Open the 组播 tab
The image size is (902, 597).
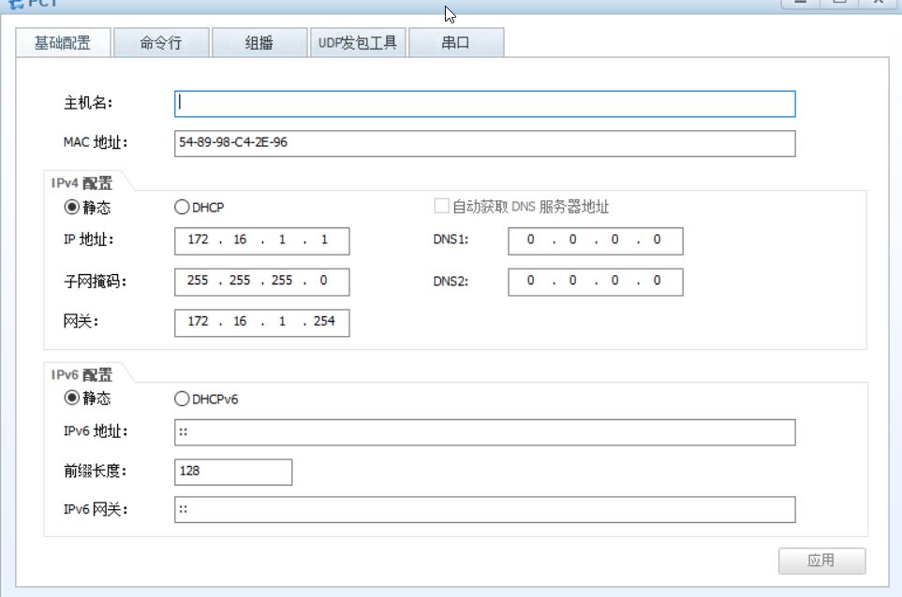click(x=259, y=43)
